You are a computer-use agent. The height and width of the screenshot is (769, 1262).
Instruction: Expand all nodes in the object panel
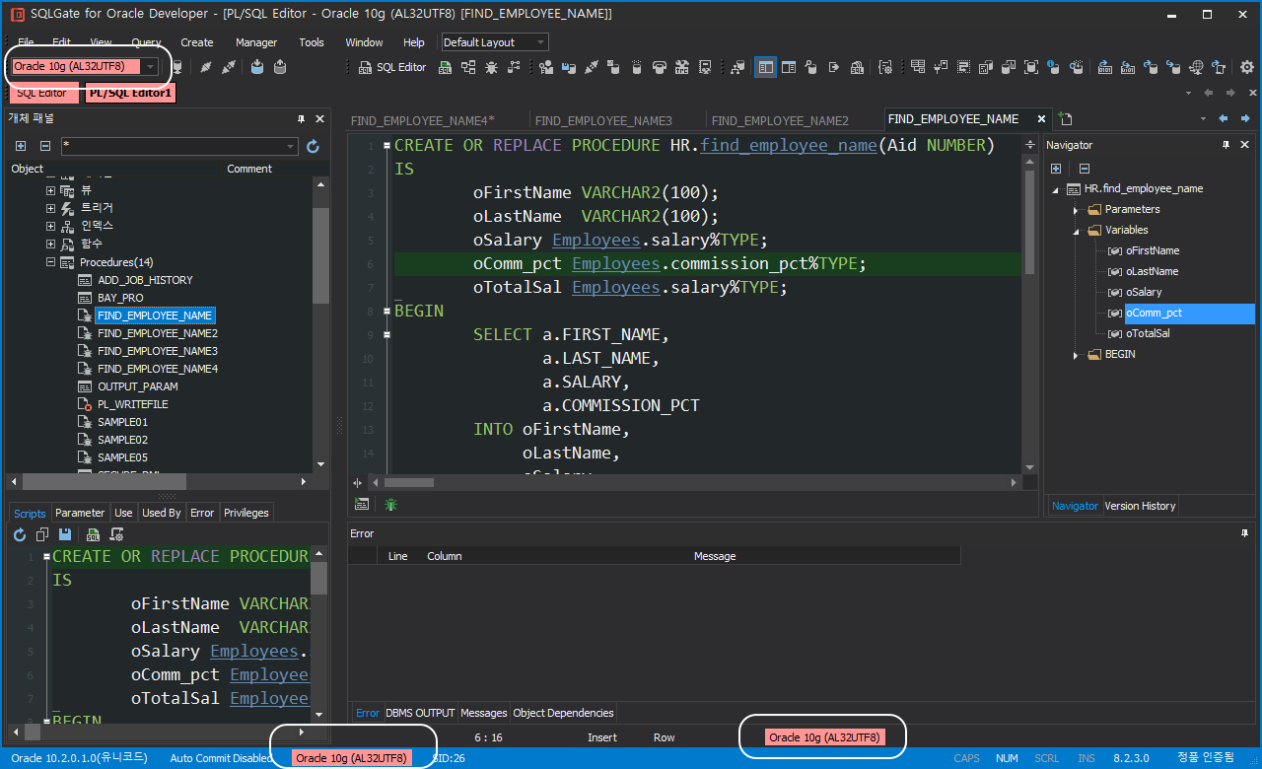coord(20,145)
